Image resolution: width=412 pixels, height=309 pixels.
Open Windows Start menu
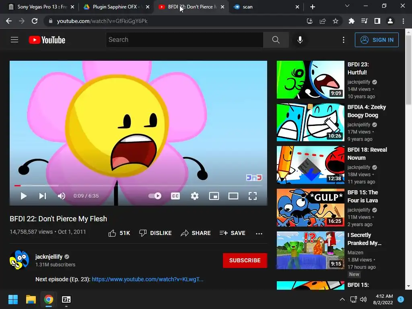(13, 299)
